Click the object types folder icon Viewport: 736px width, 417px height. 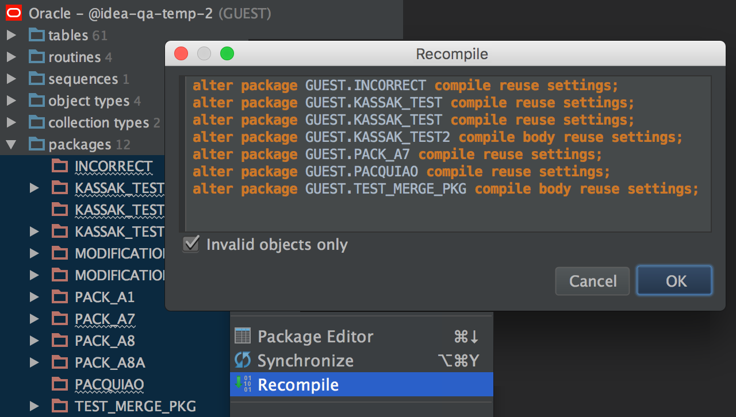pyautogui.click(x=37, y=101)
